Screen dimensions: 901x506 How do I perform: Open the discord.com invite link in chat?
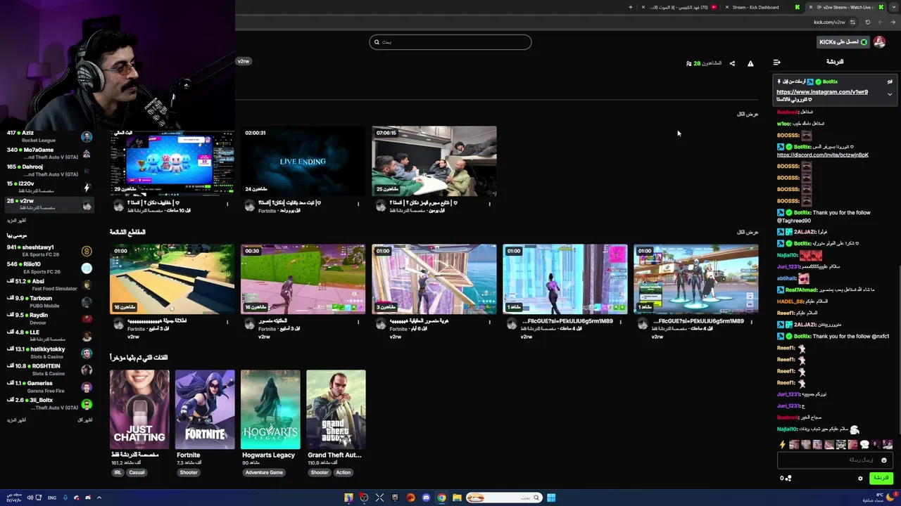[x=823, y=155]
